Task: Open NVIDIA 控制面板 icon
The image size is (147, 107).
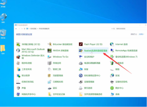Action: pos(49,51)
